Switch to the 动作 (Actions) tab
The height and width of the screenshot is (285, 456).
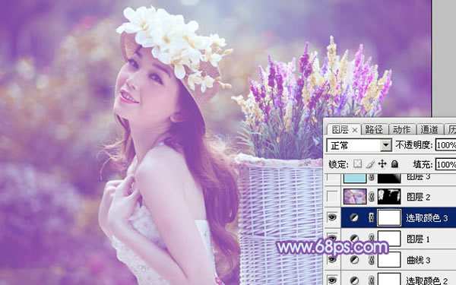click(x=401, y=129)
